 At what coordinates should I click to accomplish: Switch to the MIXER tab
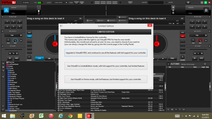tap(90, 21)
